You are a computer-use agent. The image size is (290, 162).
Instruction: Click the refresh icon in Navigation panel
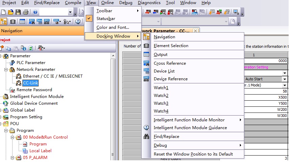[31, 48]
